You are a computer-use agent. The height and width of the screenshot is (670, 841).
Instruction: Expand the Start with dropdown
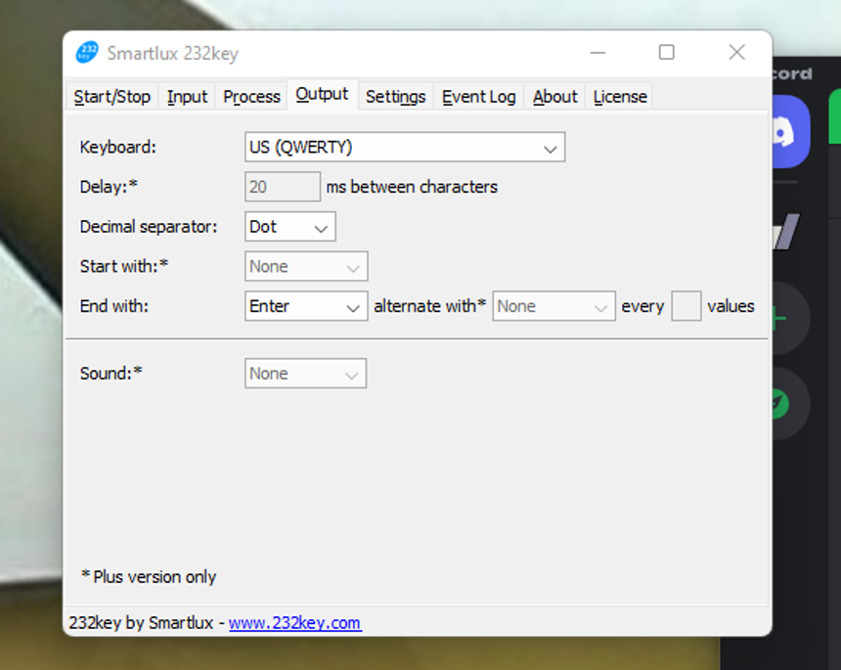[x=306, y=266]
